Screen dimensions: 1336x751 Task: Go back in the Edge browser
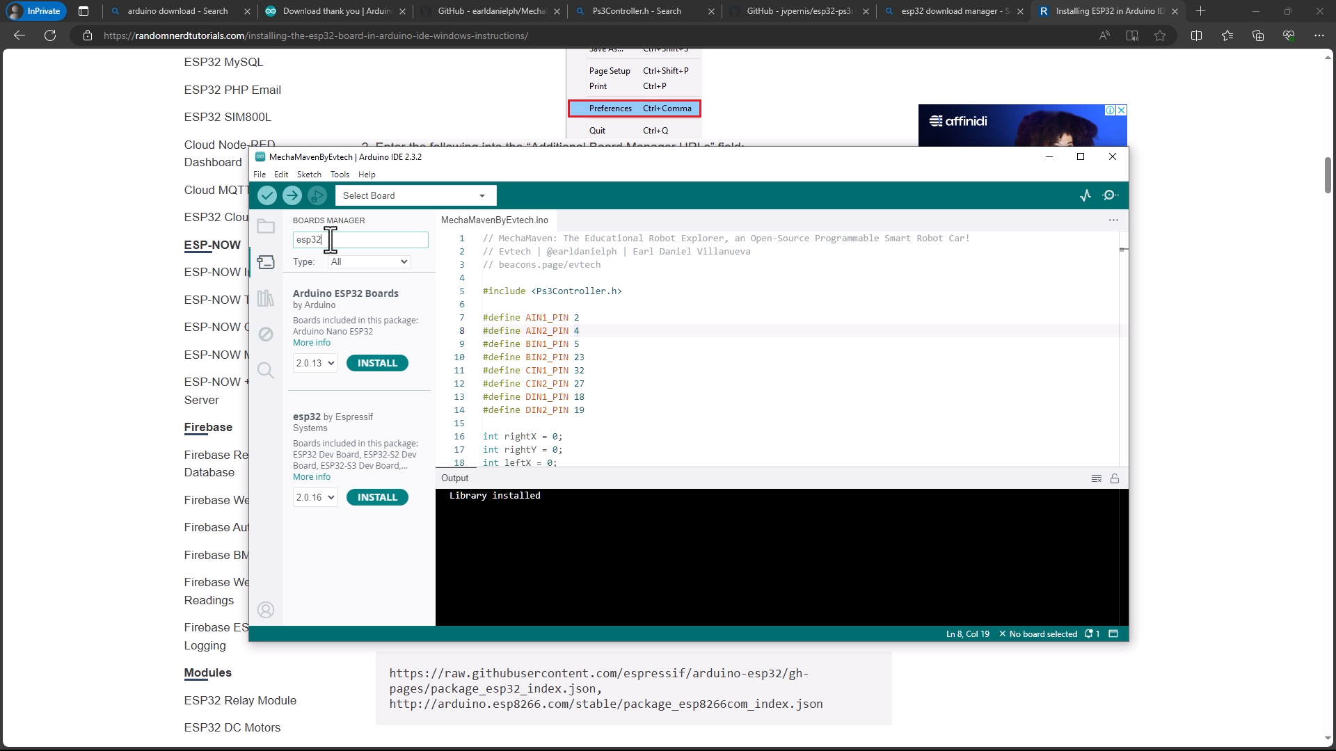(x=19, y=35)
